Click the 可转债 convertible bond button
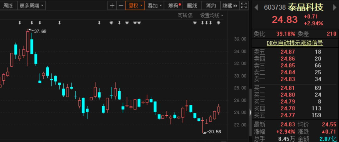The height and width of the screenshot is (142, 339). (185, 15)
